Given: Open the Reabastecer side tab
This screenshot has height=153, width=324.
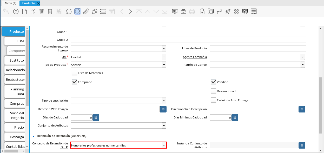Looking at the screenshot, I should tap(15, 79).
